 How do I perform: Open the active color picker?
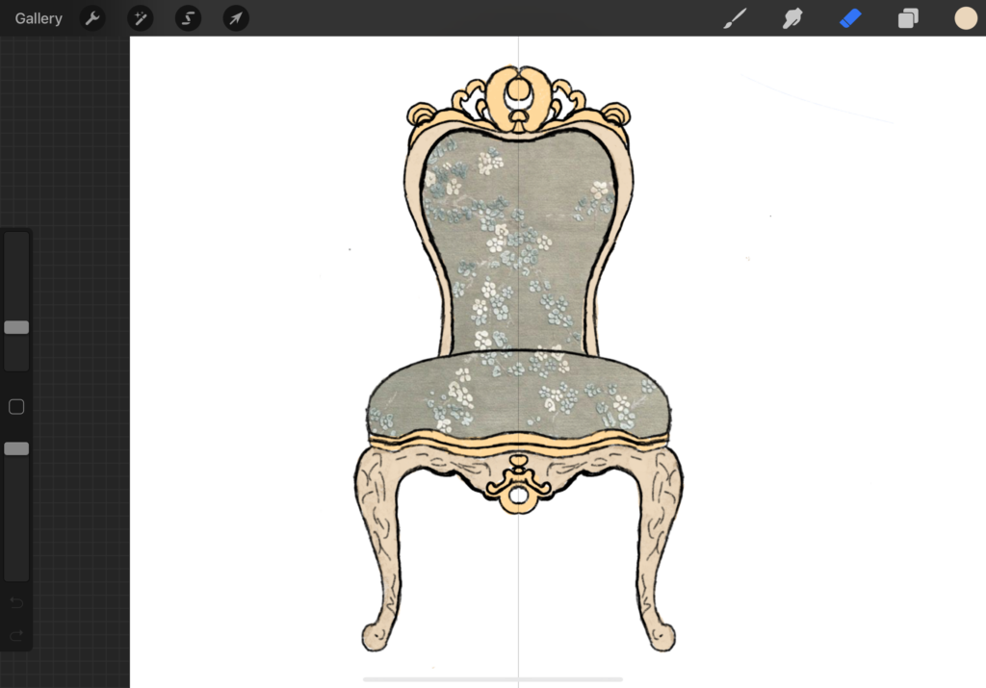966,18
